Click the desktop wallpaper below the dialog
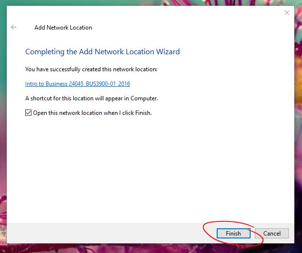This screenshot has height=253, width=302. [145, 248]
